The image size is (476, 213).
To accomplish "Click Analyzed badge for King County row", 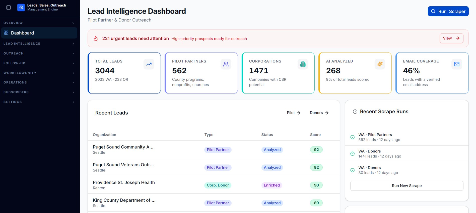I will pos(272,203).
